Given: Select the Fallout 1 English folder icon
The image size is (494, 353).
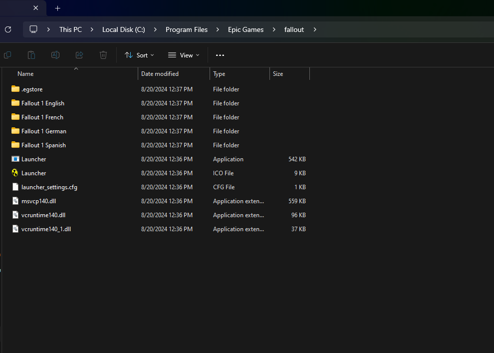Looking at the screenshot, I should [15, 103].
